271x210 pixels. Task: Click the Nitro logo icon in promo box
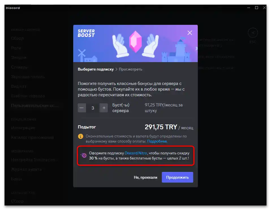tap(84, 155)
